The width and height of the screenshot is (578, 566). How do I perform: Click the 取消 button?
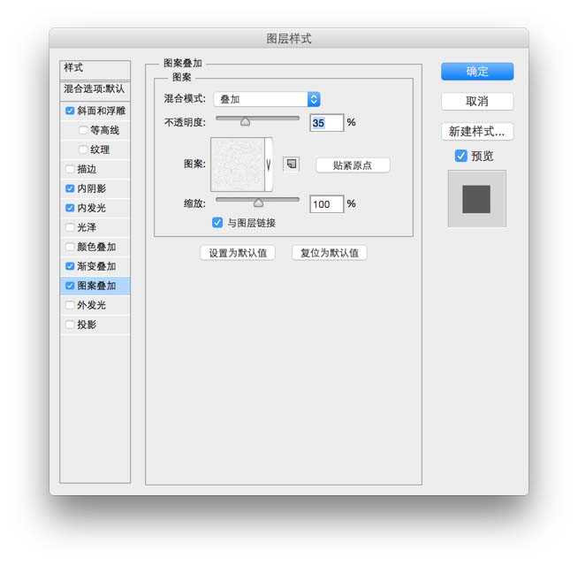477,101
